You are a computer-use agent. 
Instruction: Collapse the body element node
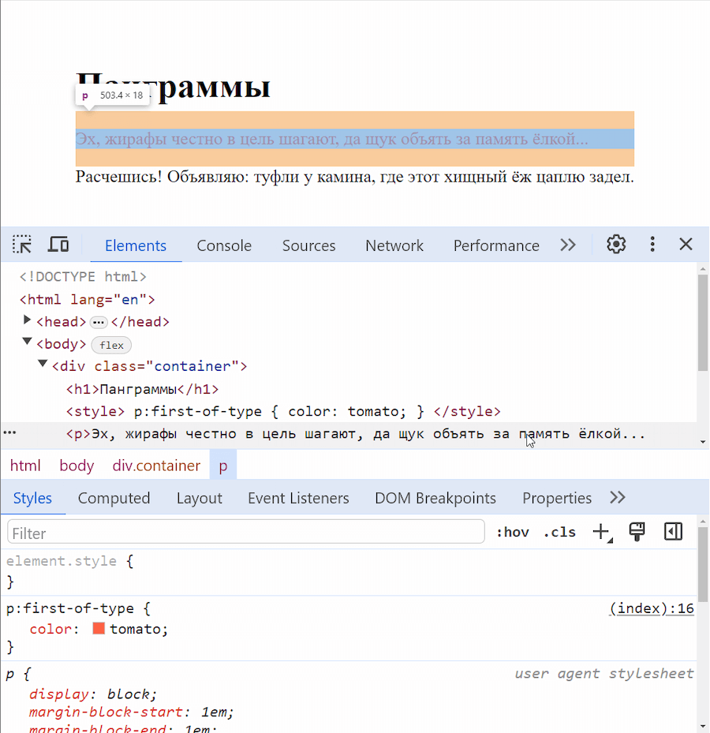click(x=27, y=342)
